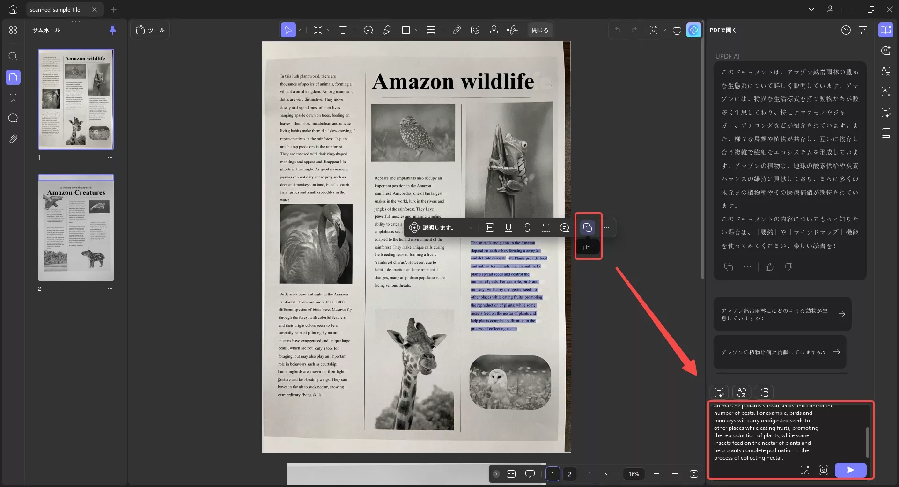Zoom out with minus button
The width and height of the screenshot is (899, 487).
(656, 474)
